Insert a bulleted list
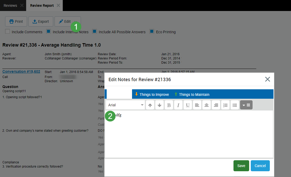This screenshot has height=177, width=291. pos(235,105)
